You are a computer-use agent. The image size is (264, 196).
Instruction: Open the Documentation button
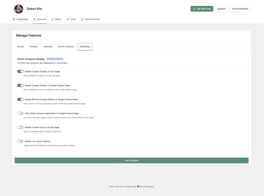point(240,9)
